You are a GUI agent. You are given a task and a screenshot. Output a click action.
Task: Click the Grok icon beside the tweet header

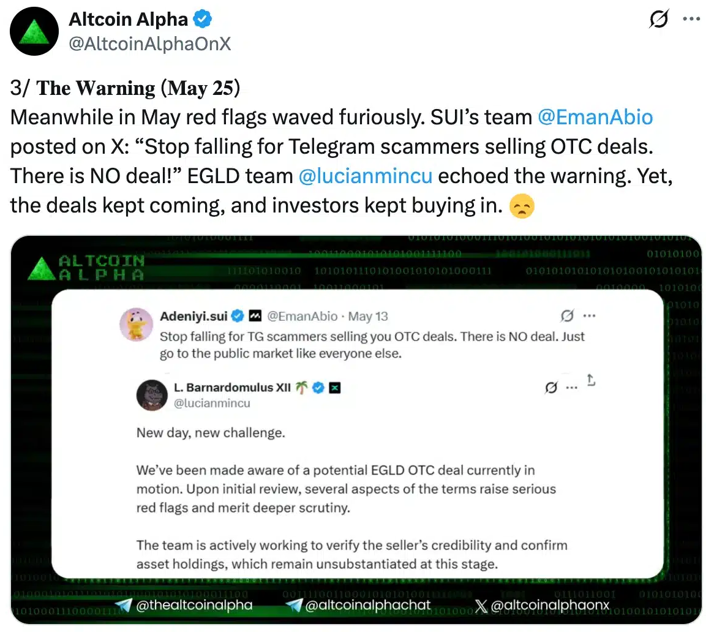coord(659,19)
